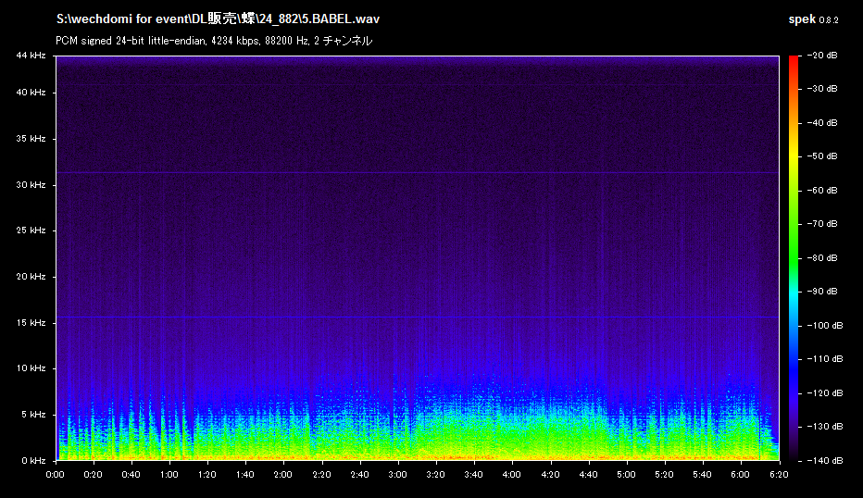Click the 3:20 time axis label
The height and width of the screenshot is (498, 863).
coord(435,474)
